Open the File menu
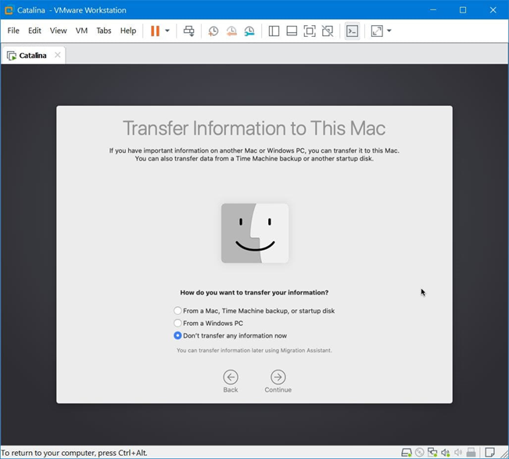Image resolution: width=509 pixels, height=459 pixels. [13, 31]
